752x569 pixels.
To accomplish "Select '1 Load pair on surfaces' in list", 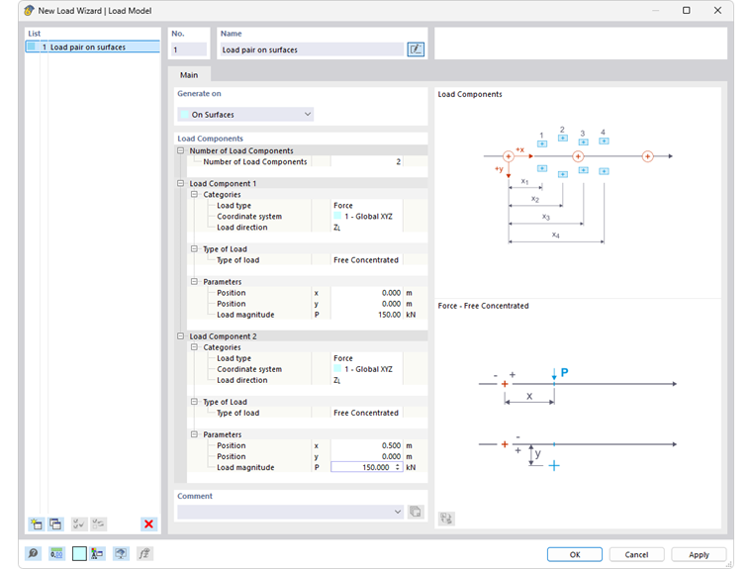I will click(x=93, y=47).
